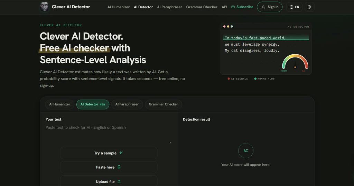Viewport: 354px width, 186px height.
Task: Toggle light and dark theme sun icon
Action: coord(309,7)
